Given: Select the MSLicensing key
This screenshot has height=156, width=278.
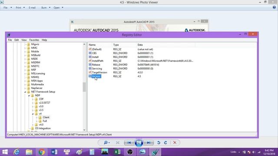Looking at the screenshot, I should click(38, 73).
